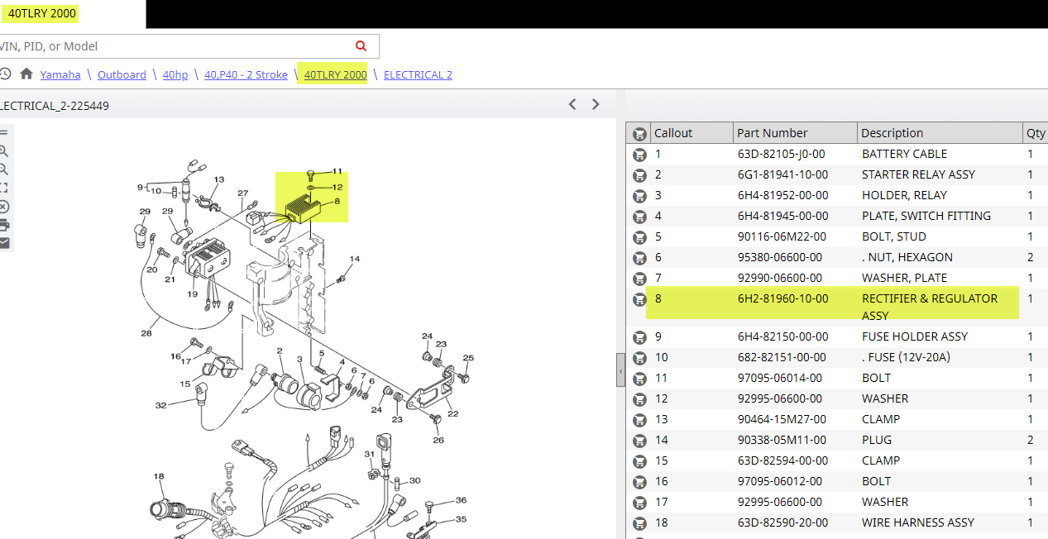1048x539 pixels.
Task: Select part number 90464-15M27-00
Action: [x=782, y=419]
